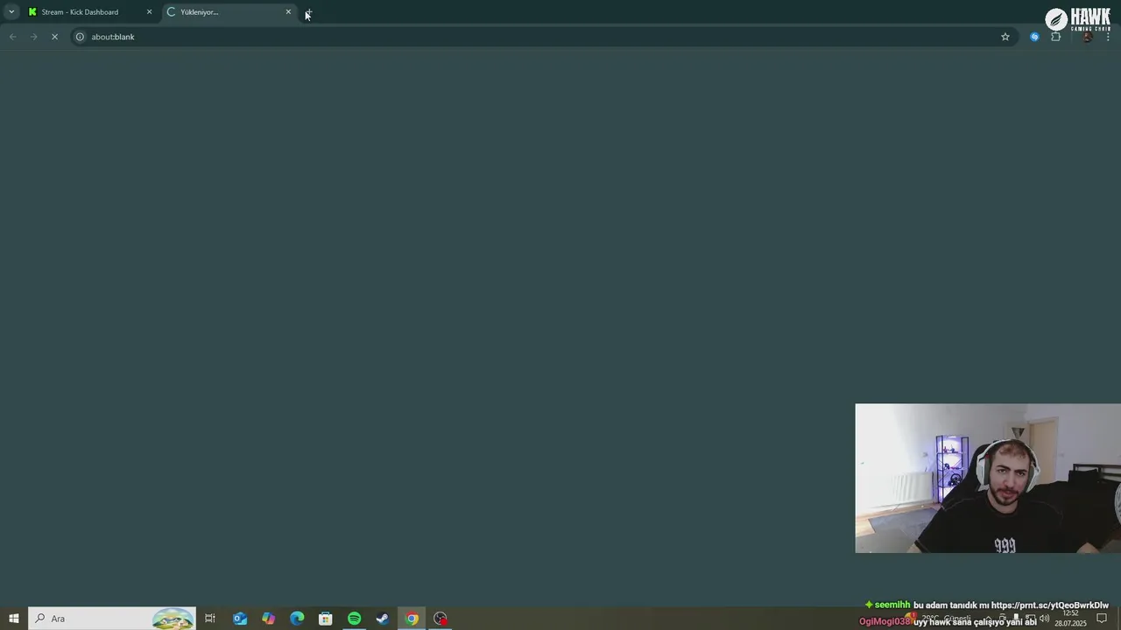This screenshot has height=630, width=1121.
Task: Click the volume speaker tray icon
Action: [x=1044, y=619]
